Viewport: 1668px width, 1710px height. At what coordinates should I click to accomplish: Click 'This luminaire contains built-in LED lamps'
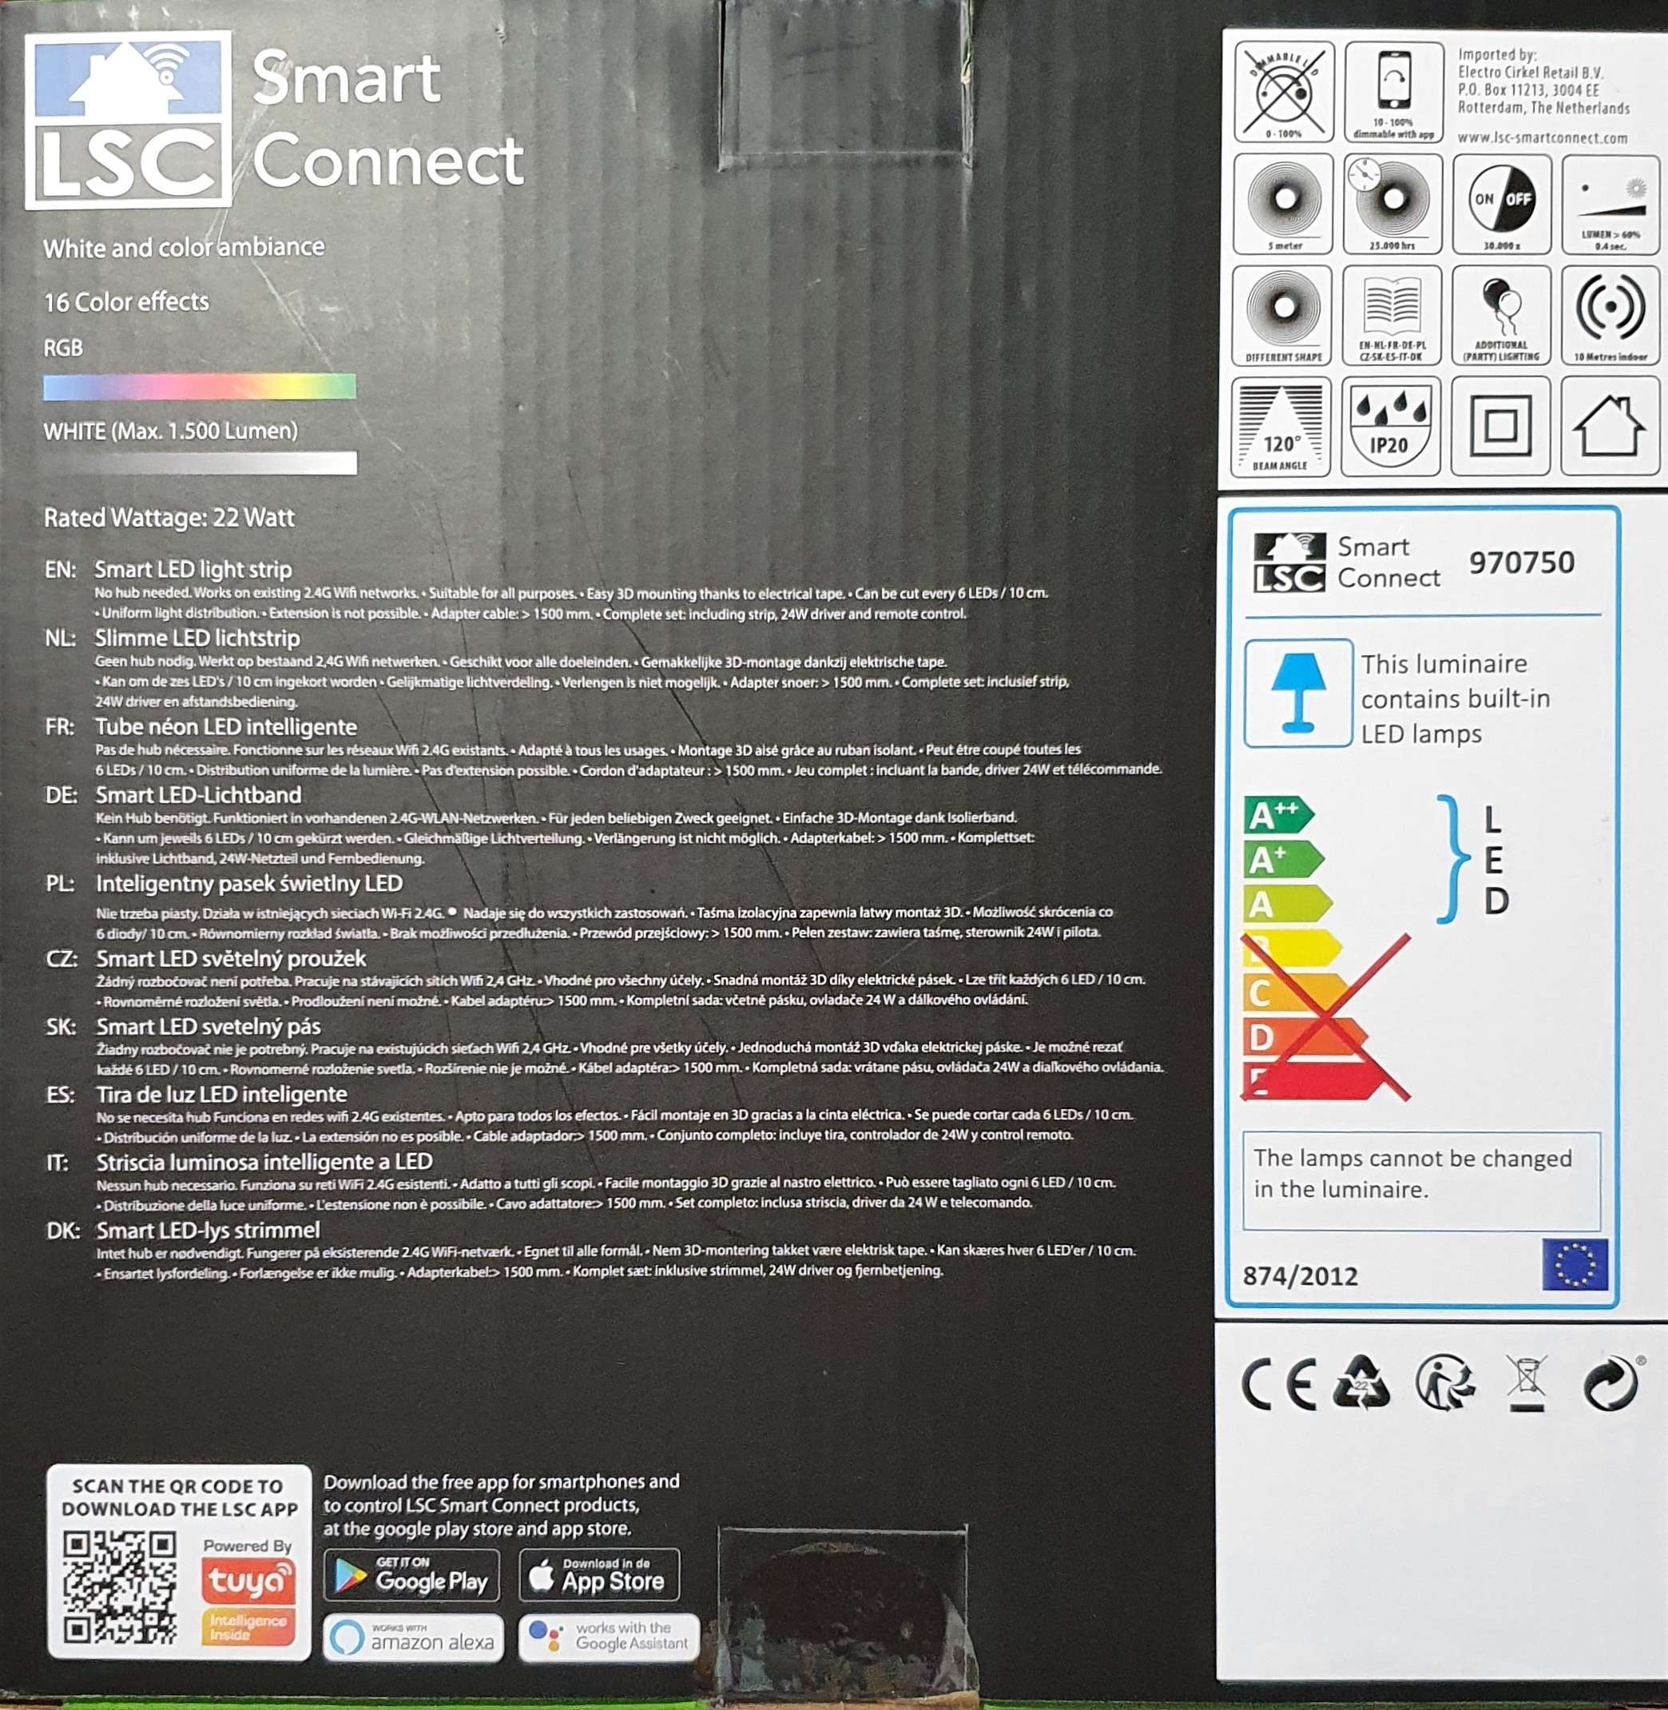[1456, 698]
